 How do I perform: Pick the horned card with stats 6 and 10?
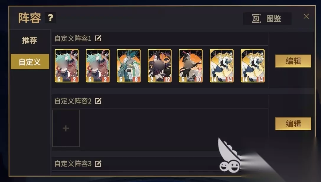190,66
